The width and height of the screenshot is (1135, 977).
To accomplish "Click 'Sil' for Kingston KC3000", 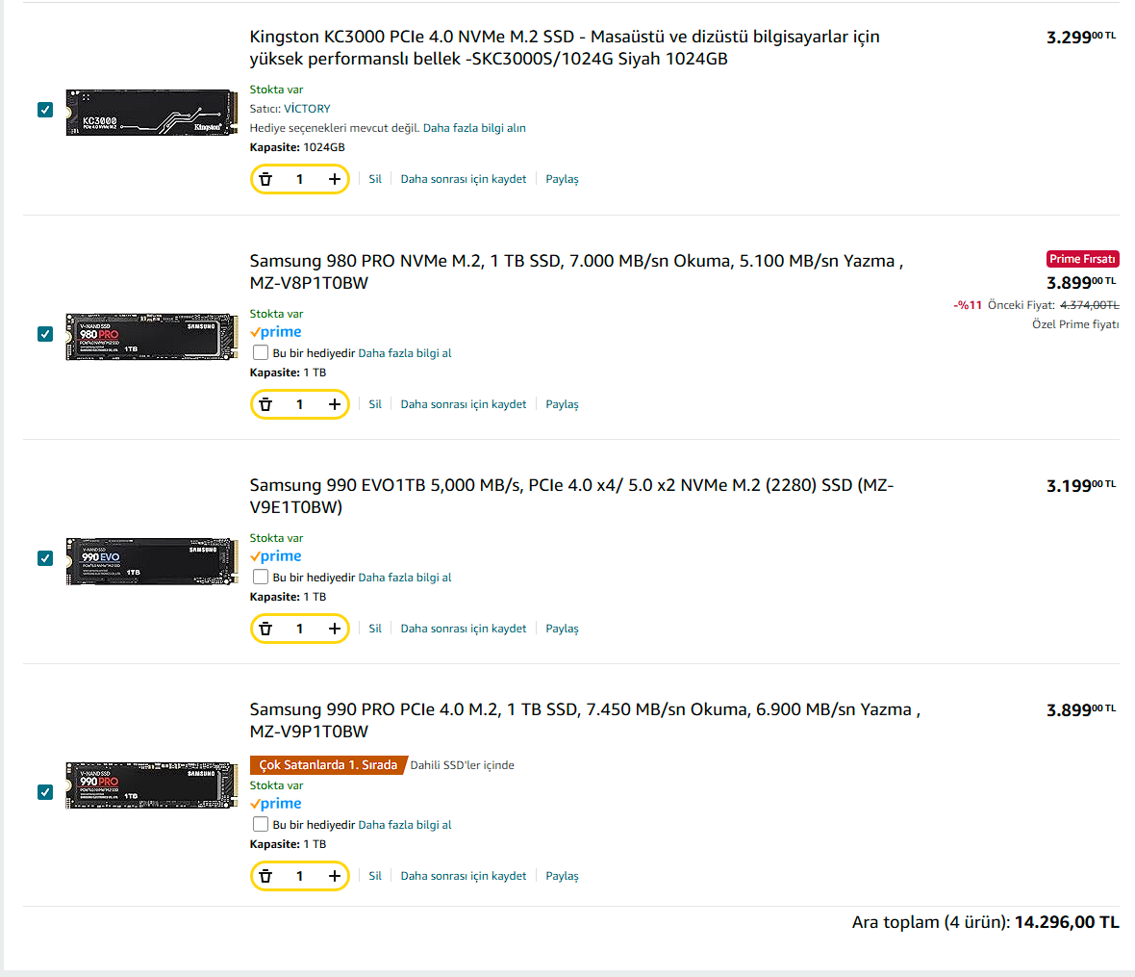I will tap(375, 179).
